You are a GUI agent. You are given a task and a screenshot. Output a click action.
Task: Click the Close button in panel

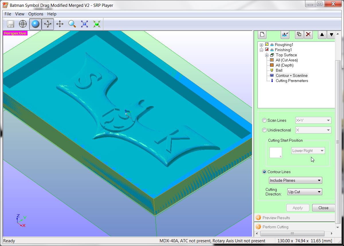click(323, 208)
